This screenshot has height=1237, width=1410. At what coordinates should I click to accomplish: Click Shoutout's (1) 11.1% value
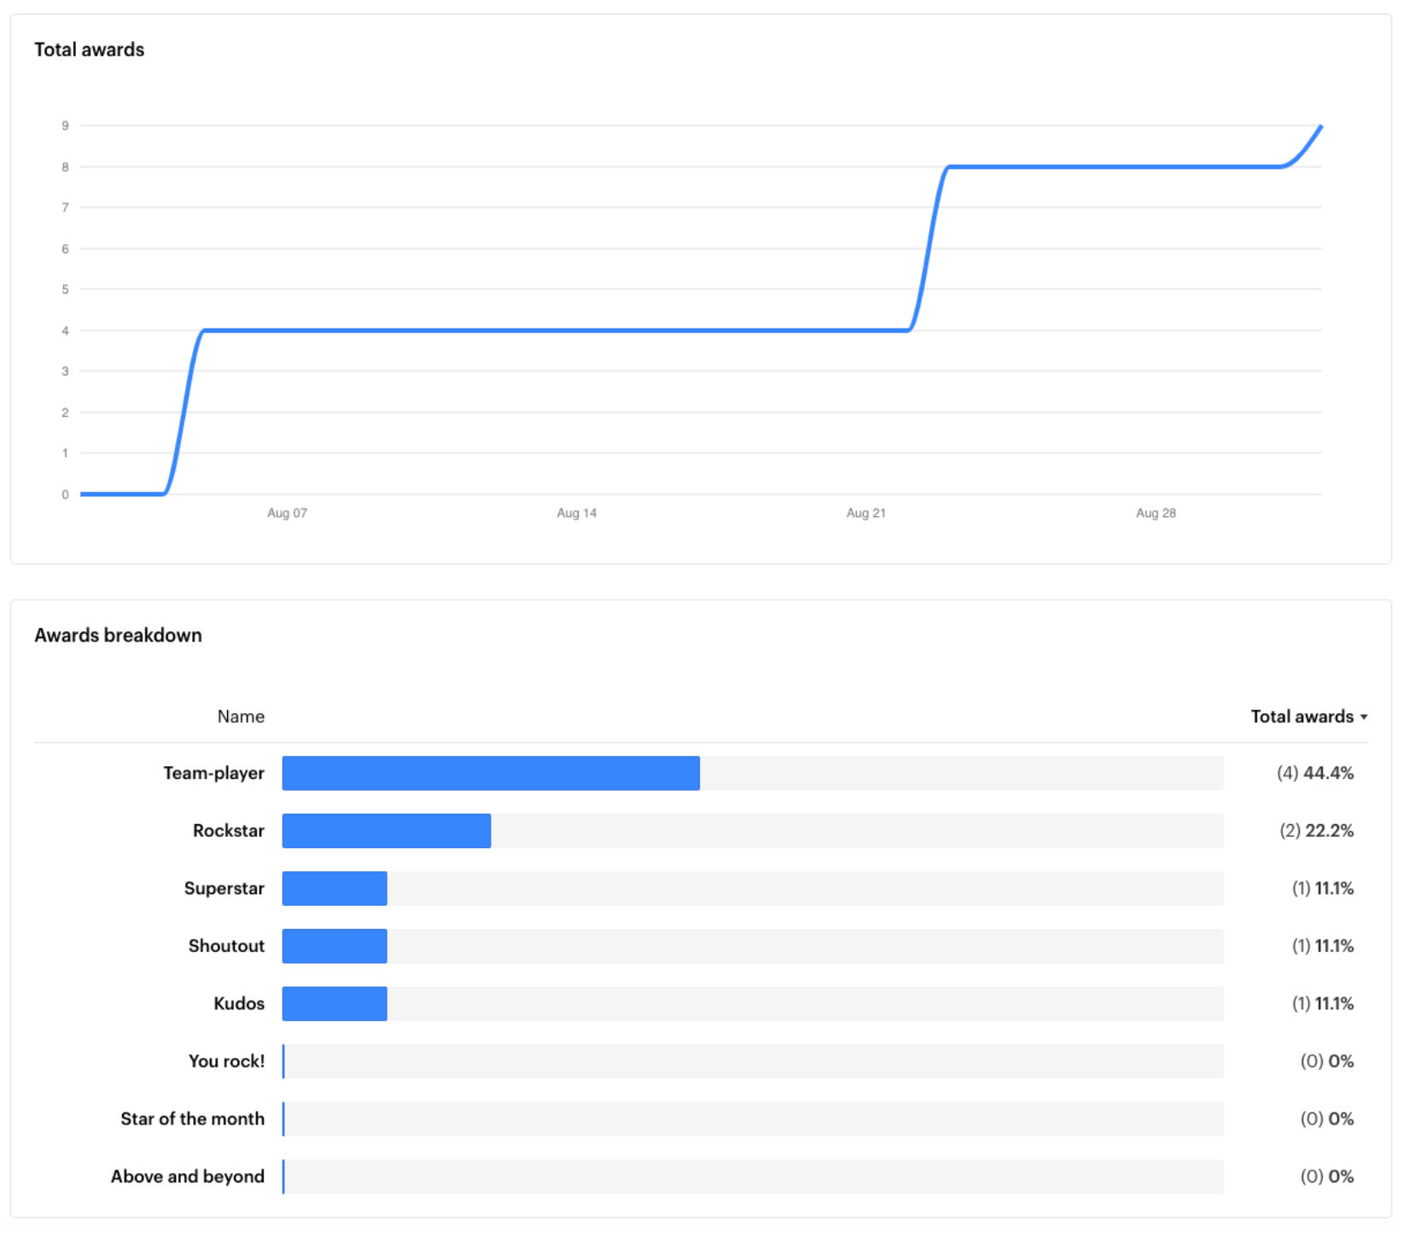tap(1323, 946)
